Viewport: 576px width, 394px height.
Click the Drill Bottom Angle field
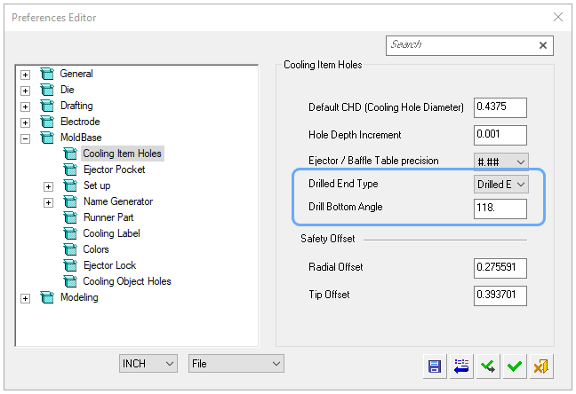click(x=500, y=209)
